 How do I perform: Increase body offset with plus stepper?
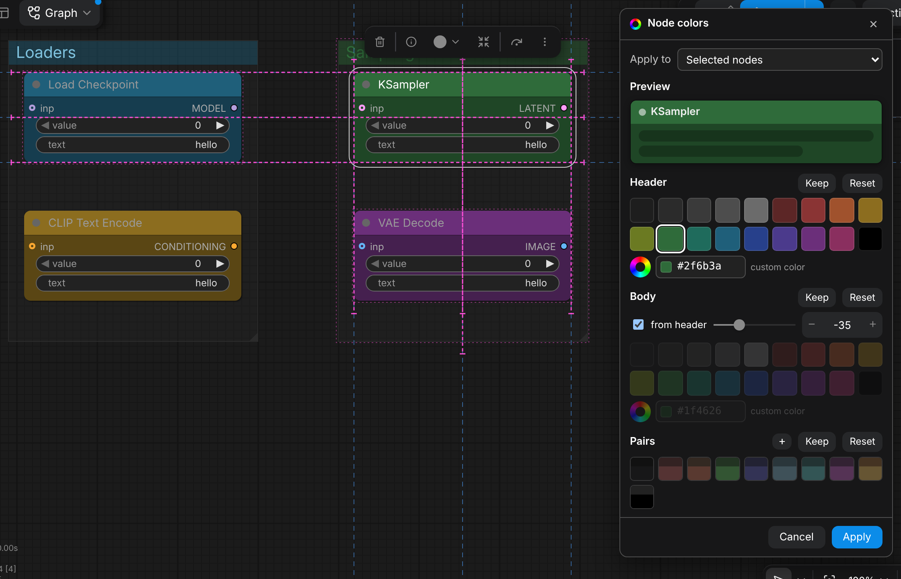[872, 324]
